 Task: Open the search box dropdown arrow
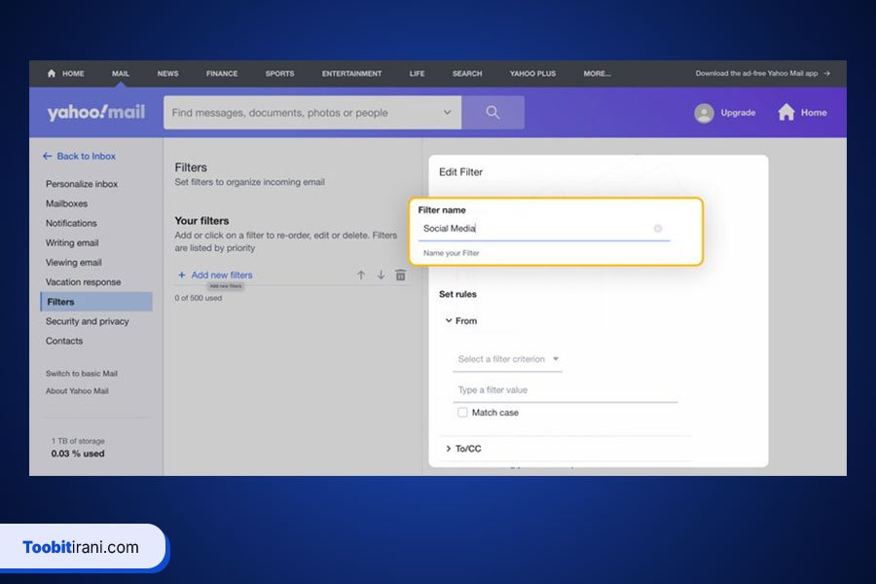tap(447, 113)
